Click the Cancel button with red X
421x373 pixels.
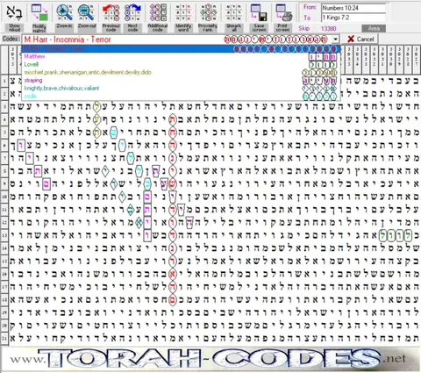(x=360, y=39)
